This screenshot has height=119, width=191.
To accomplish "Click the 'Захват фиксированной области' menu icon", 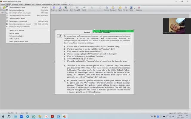I will coord(7,24).
